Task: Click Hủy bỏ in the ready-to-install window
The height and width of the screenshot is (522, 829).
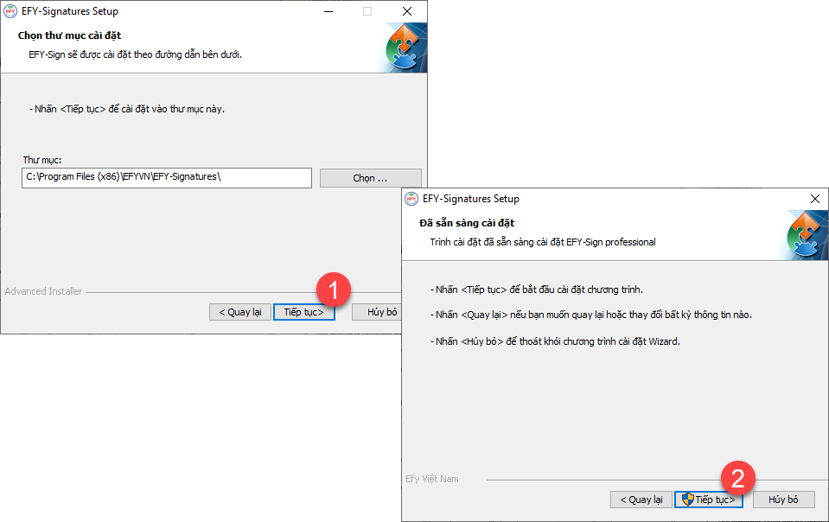Action: 783,500
